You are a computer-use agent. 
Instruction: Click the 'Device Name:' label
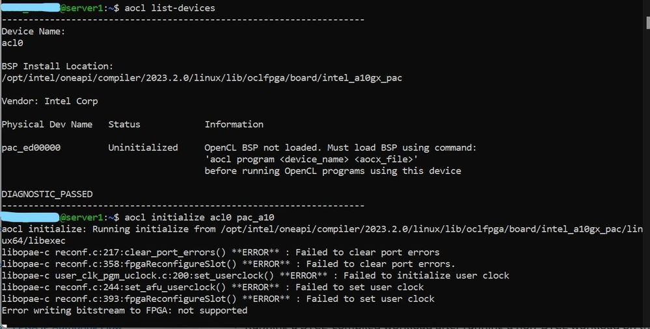pyautogui.click(x=33, y=31)
